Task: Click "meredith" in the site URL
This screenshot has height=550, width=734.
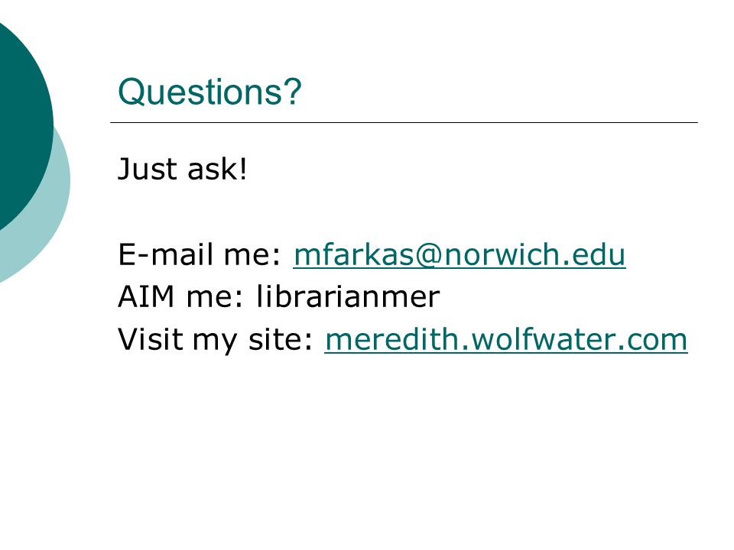Action: [x=392, y=339]
